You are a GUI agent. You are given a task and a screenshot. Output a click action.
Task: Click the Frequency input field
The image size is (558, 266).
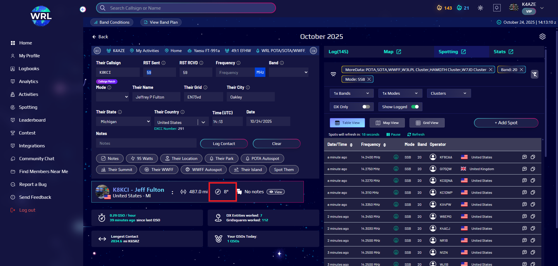click(x=235, y=72)
